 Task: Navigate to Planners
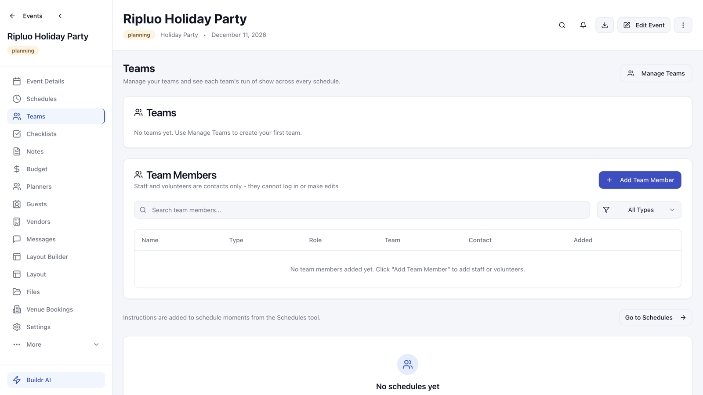[x=56, y=187]
